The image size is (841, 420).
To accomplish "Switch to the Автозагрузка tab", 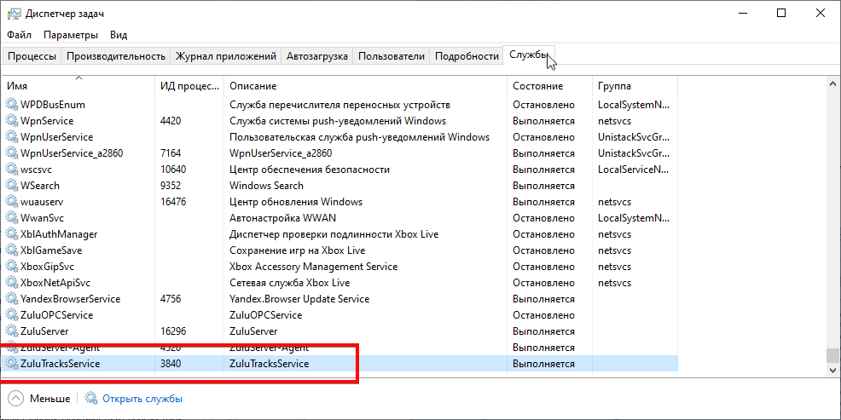I will click(x=316, y=56).
